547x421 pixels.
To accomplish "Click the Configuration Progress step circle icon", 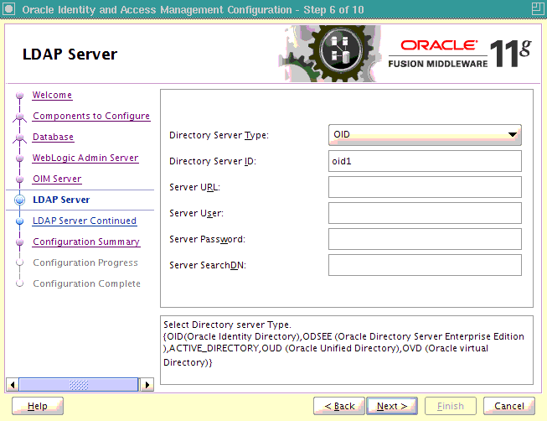I will [x=20, y=262].
